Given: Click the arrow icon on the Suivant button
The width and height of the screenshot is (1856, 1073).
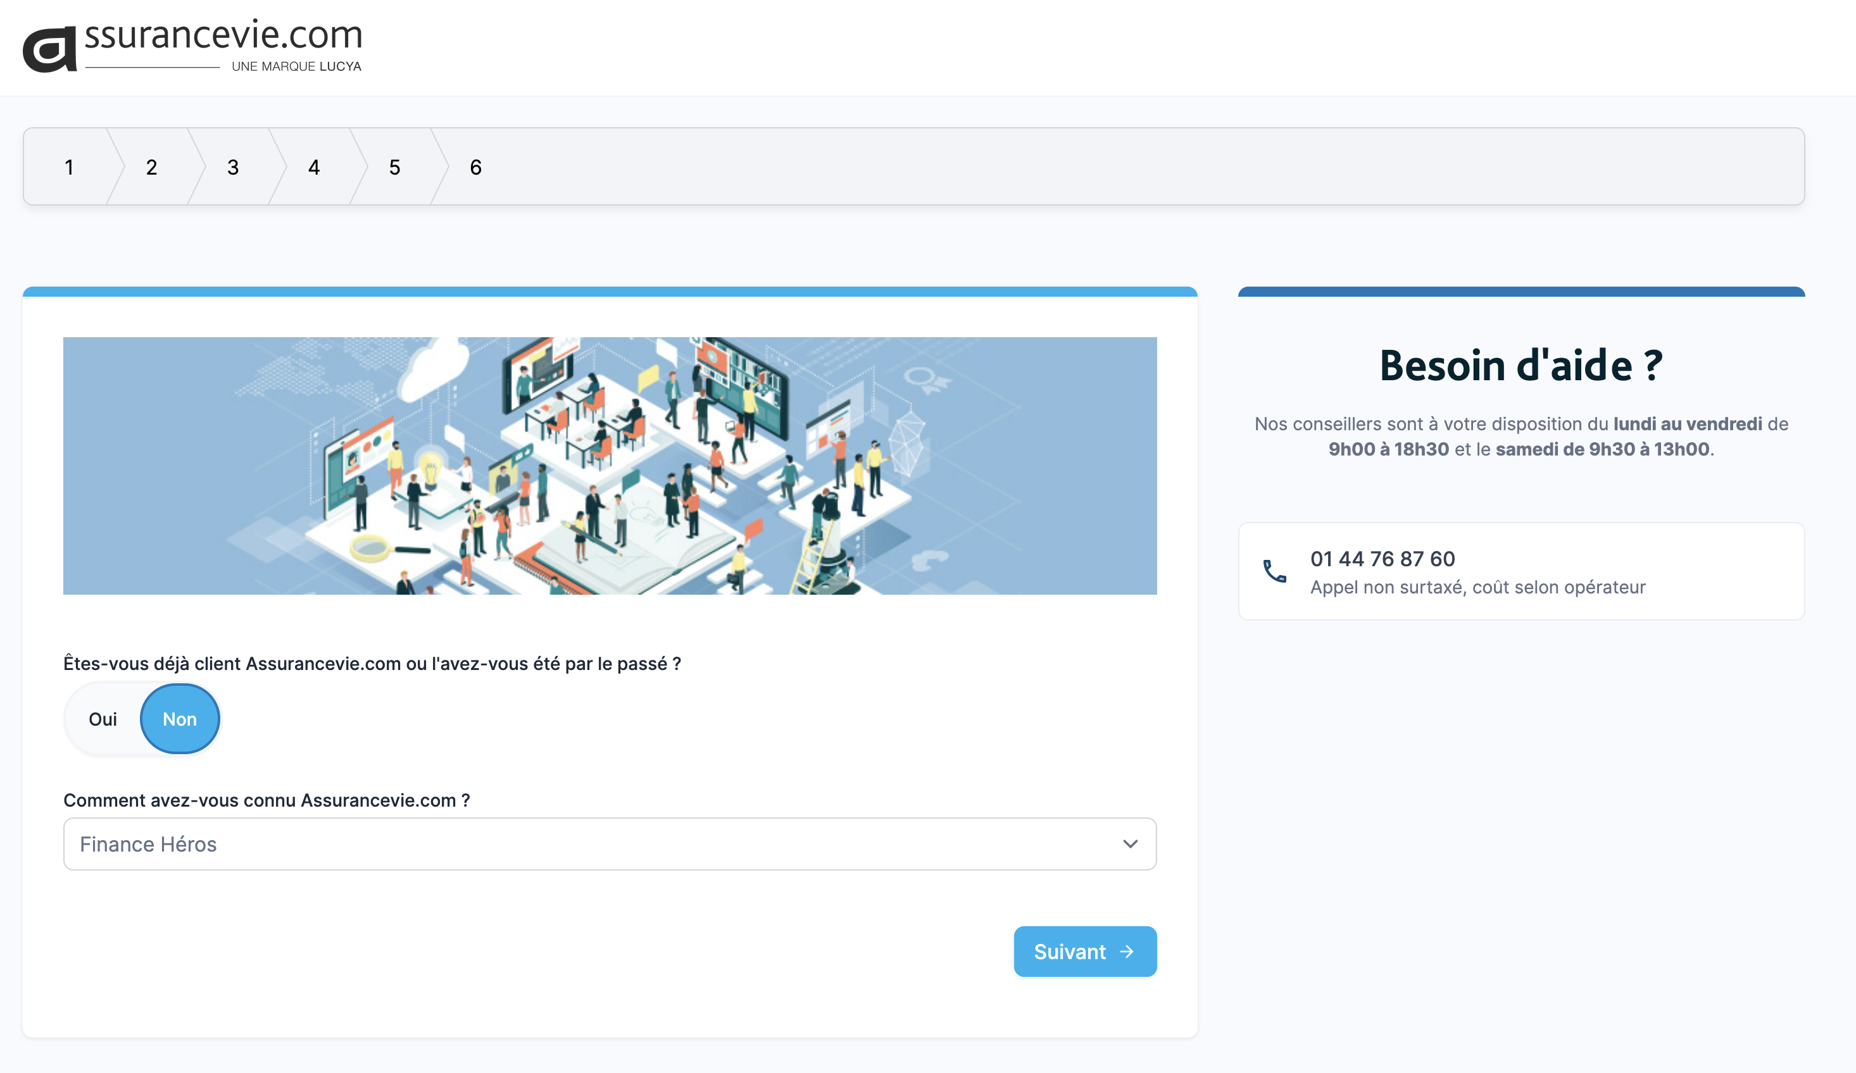Looking at the screenshot, I should point(1126,952).
